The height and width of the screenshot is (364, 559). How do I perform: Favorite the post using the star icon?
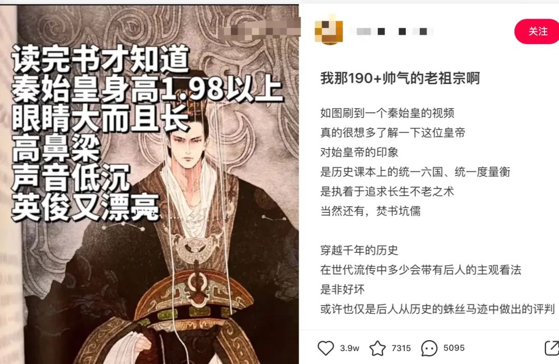pos(377,348)
